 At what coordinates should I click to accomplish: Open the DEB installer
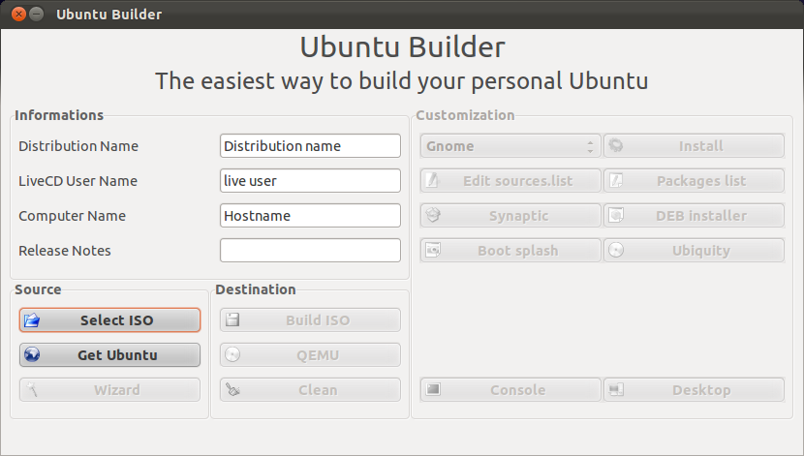694,216
